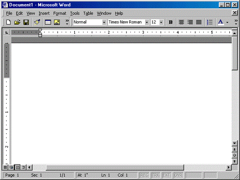Image resolution: width=240 pixels, height=180 pixels.
Task: Click inside the font name field
Action: coord(126,22)
